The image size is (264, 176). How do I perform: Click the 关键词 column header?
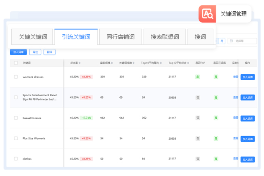[x=27, y=63]
